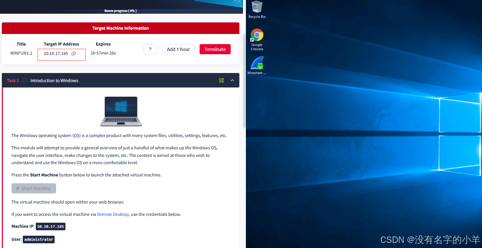Toggle the Task 1 completion circle
This screenshot has width=482, height=248.
click(24, 80)
